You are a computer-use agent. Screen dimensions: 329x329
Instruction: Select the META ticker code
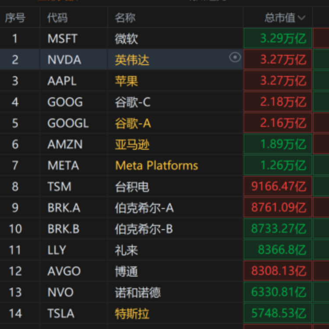[63, 165]
